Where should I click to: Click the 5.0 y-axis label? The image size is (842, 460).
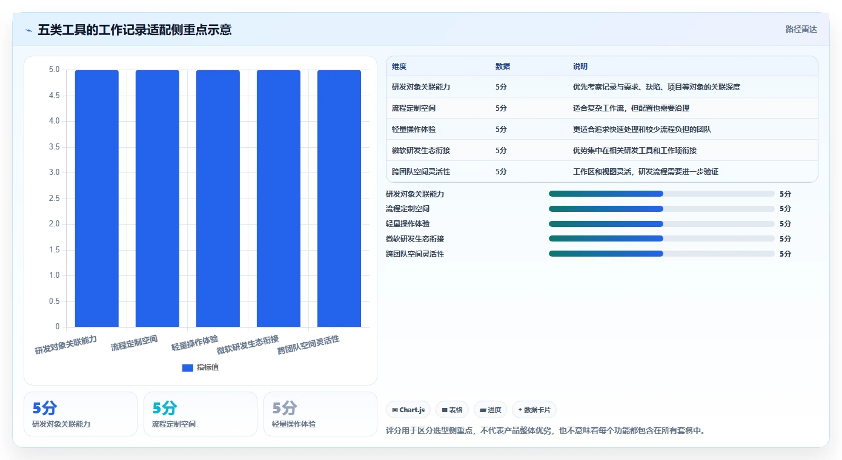click(54, 70)
